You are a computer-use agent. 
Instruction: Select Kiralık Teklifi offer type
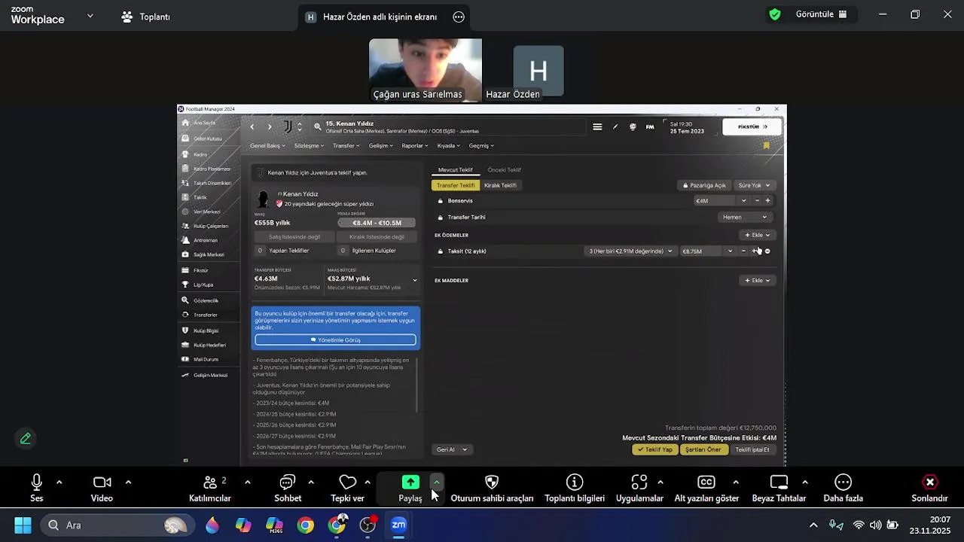coord(500,185)
